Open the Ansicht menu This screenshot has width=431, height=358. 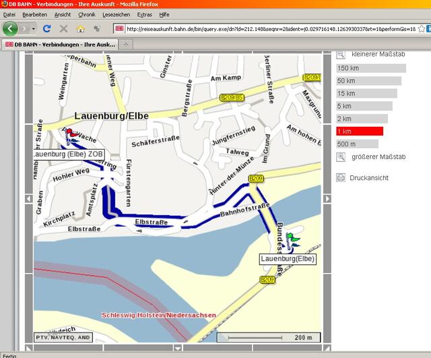coord(63,15)
